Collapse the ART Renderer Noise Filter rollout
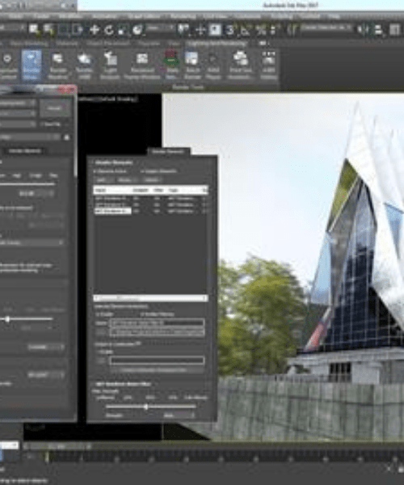 coord(123,384)
